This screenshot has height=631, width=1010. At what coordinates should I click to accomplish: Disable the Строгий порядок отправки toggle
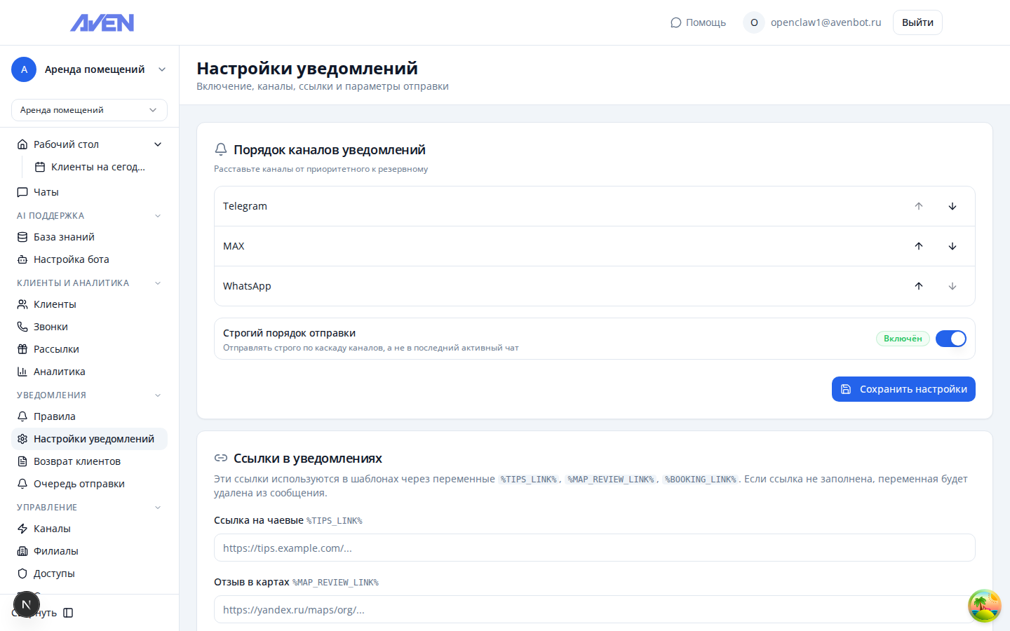click(x=950, y=339)
